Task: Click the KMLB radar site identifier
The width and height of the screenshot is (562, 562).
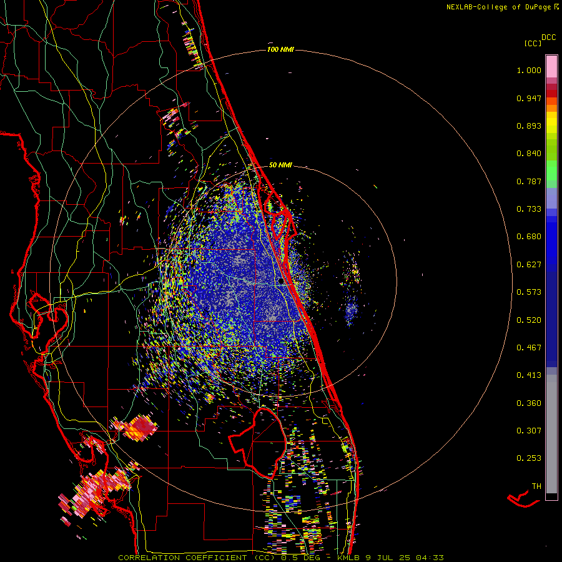Action: click(x=349, y=558)
